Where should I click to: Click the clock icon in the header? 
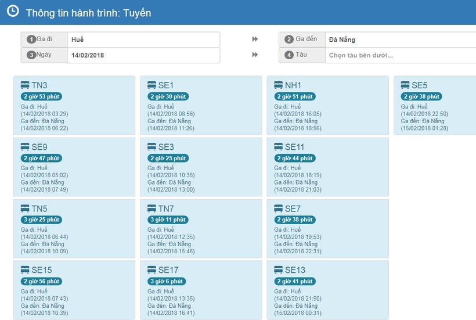[12, 12]
